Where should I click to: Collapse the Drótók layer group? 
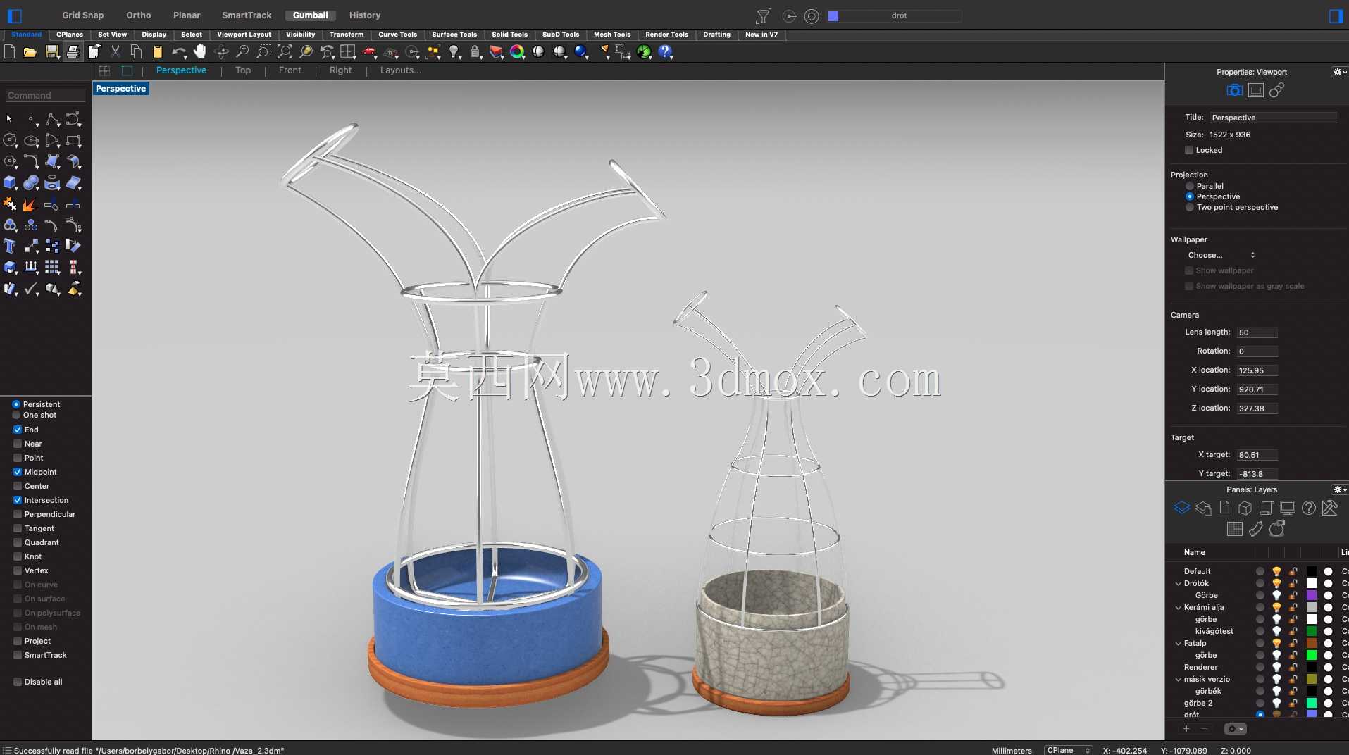pos(1178,583)
